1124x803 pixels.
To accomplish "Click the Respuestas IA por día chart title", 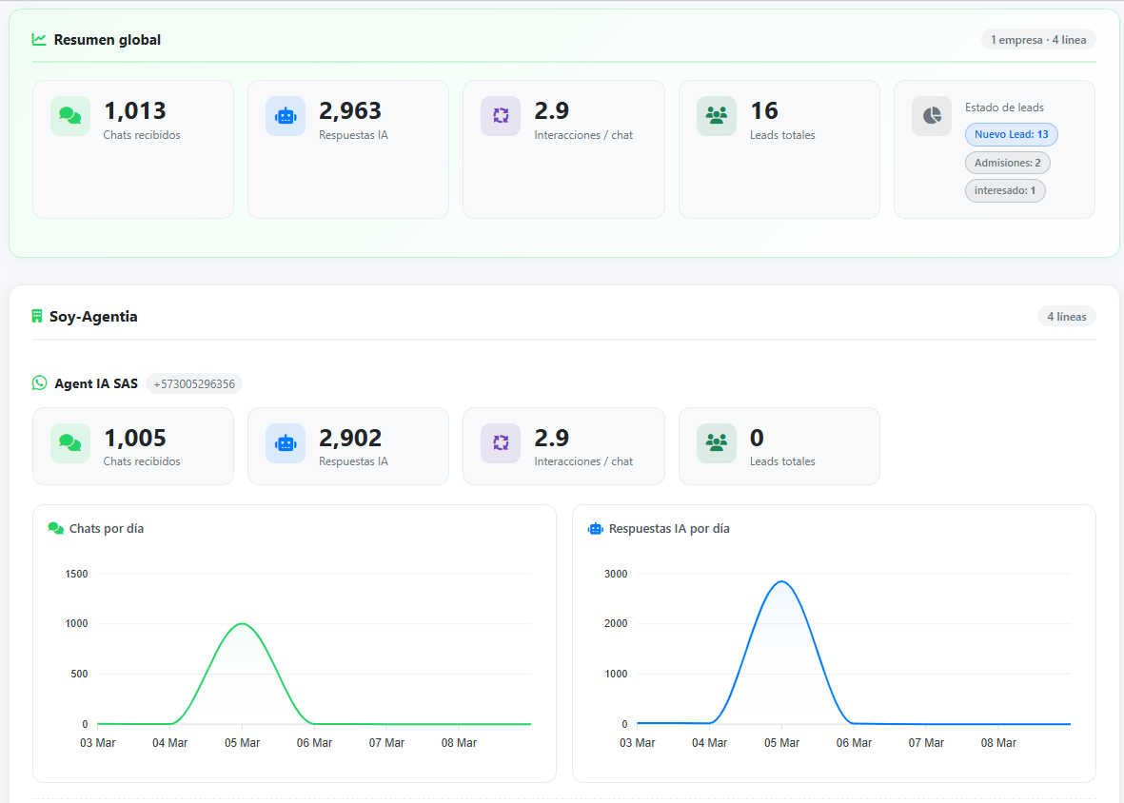I will pos(669,529).
